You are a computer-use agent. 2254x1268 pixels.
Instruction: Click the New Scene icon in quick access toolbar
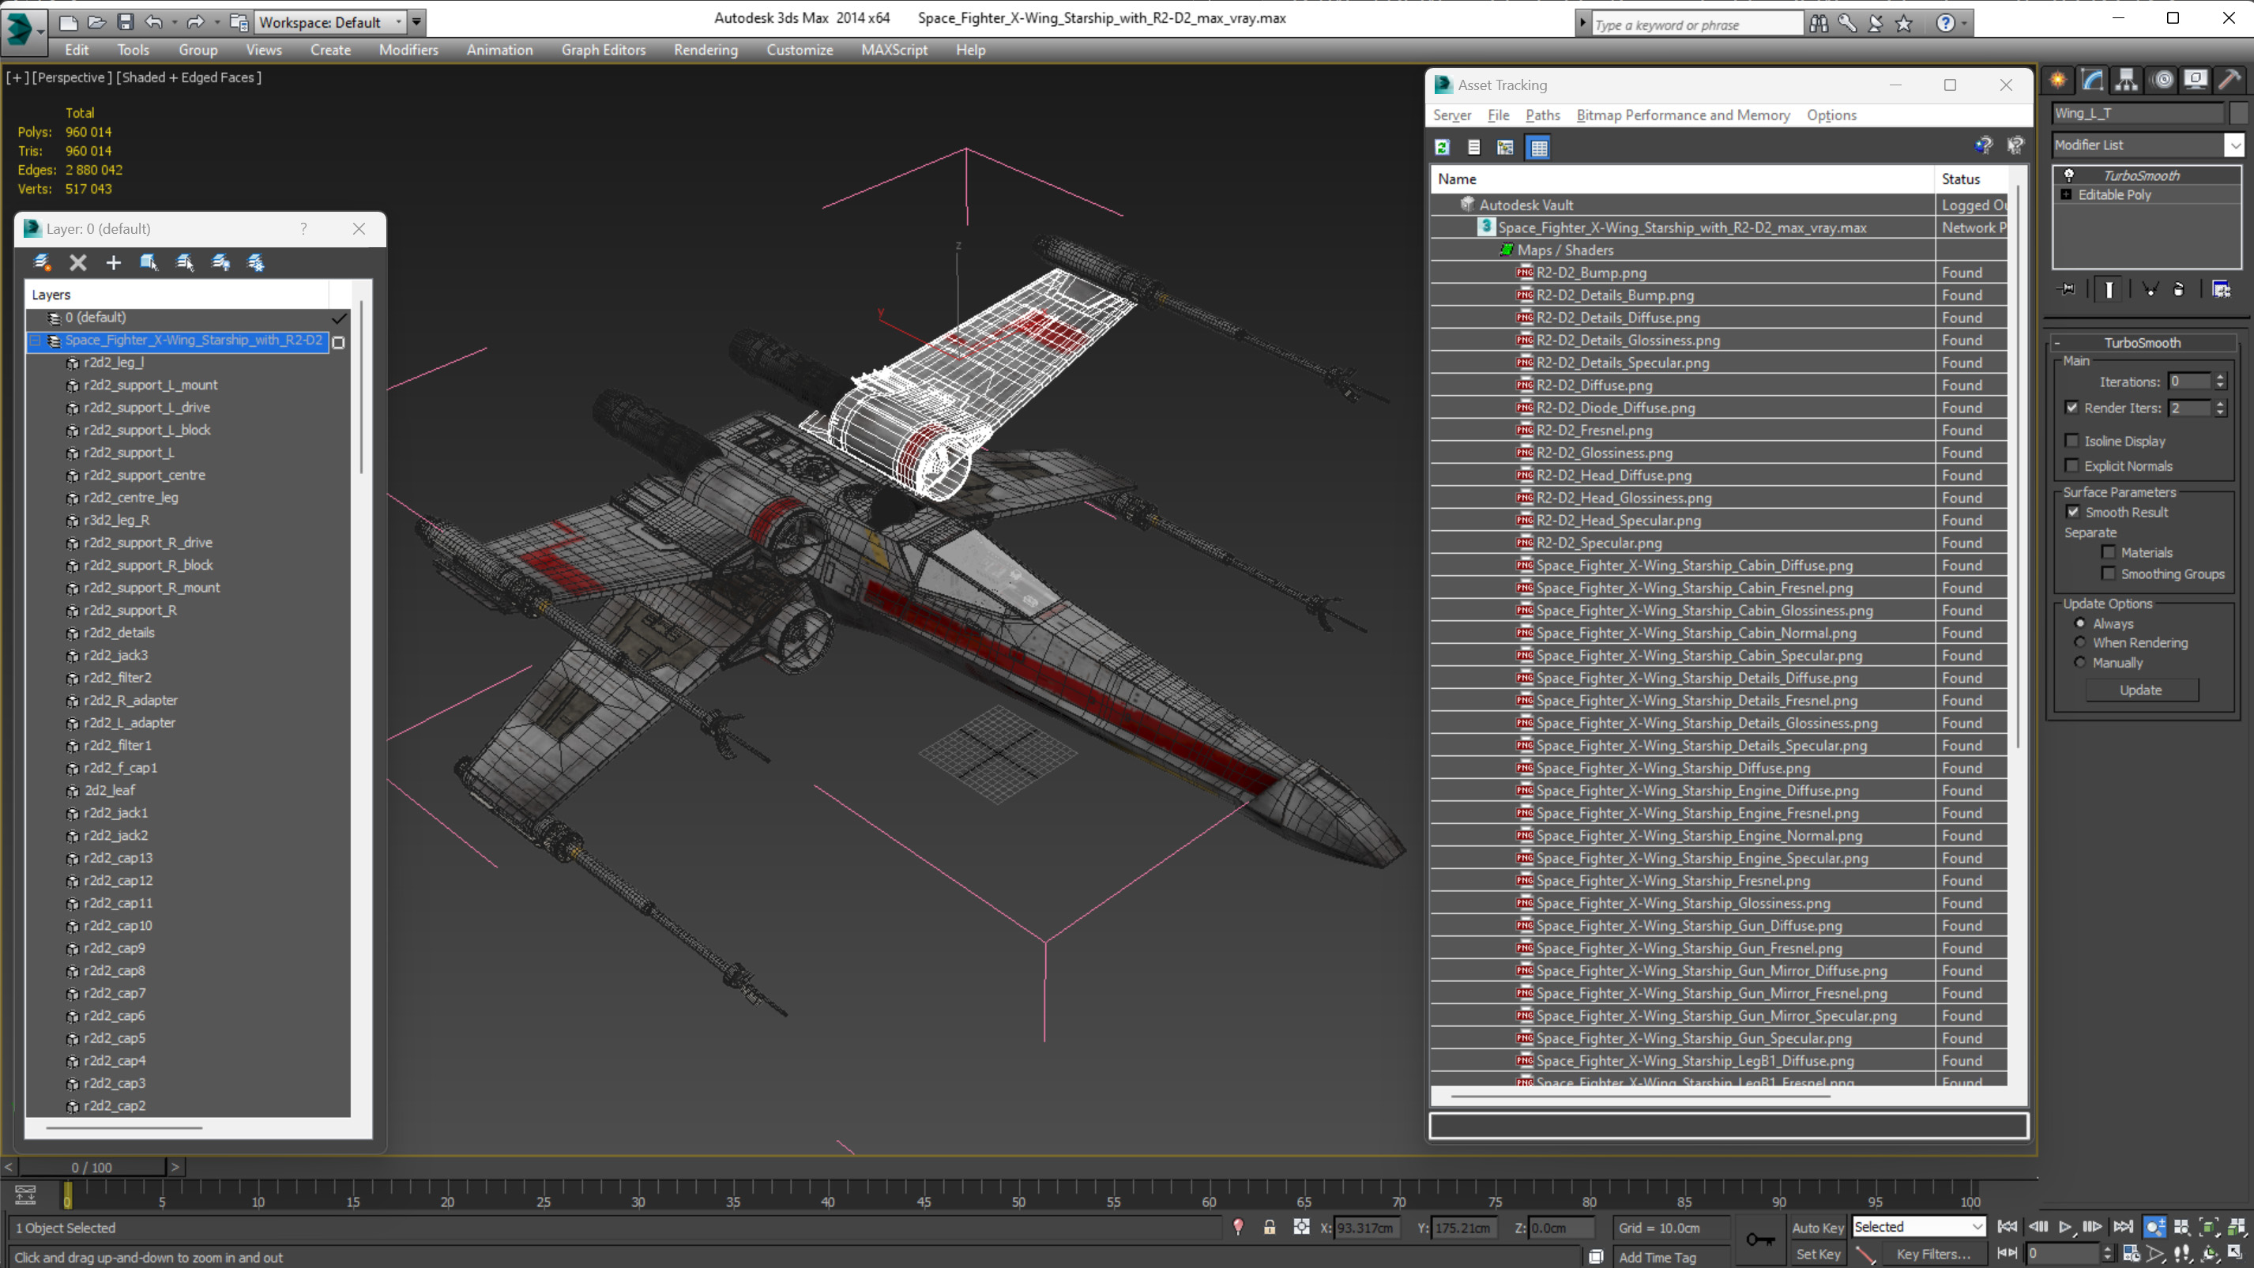(x=67, y=22)
